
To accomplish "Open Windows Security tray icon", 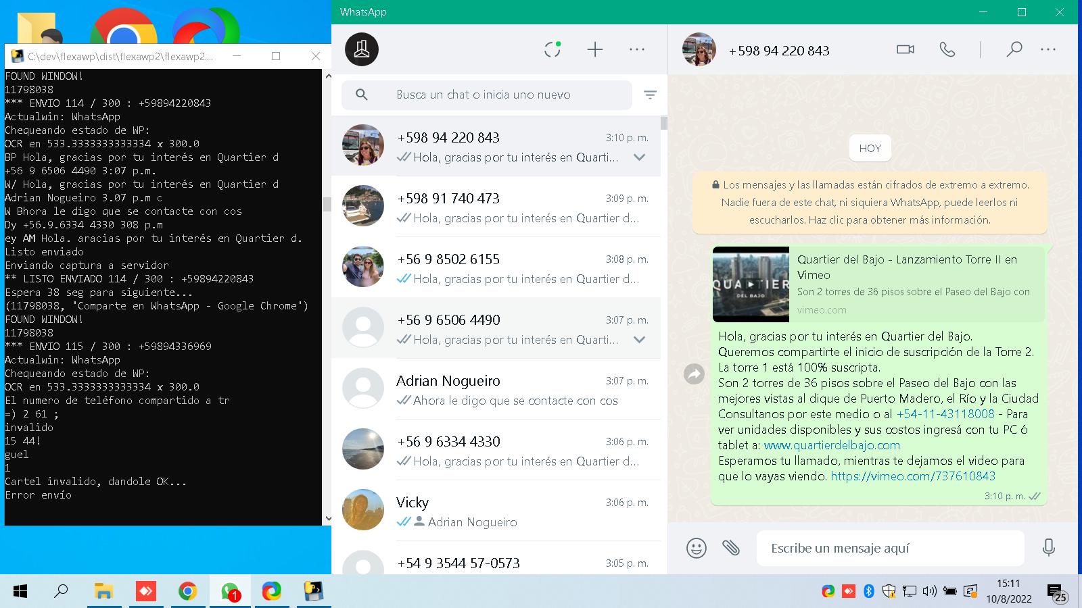I will (x=889, y=592).
